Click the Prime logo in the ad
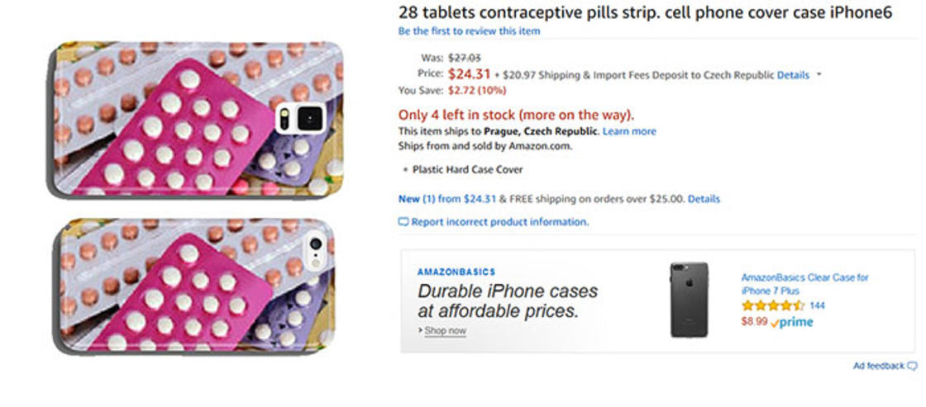This screenshot has width=926, height=407. 791,322
